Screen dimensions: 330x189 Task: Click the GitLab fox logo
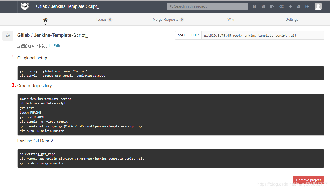coord(25,6)
